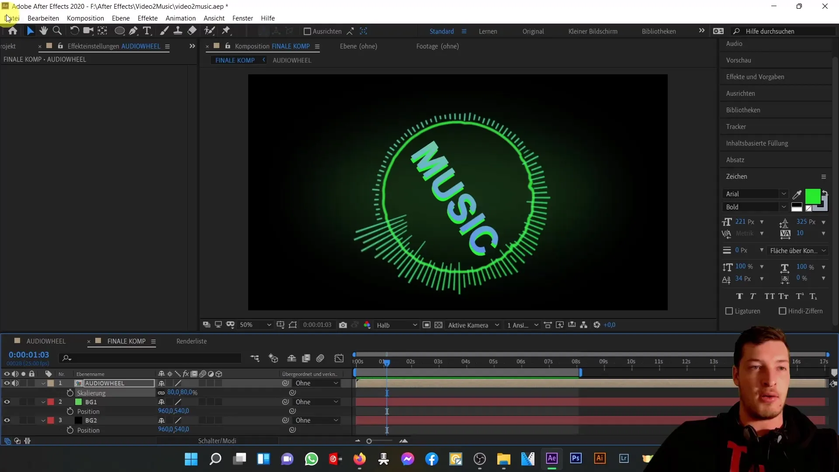Enable the Ligaturen checkbox
This screenshot has height=472, width=839.
click(729, 311)
